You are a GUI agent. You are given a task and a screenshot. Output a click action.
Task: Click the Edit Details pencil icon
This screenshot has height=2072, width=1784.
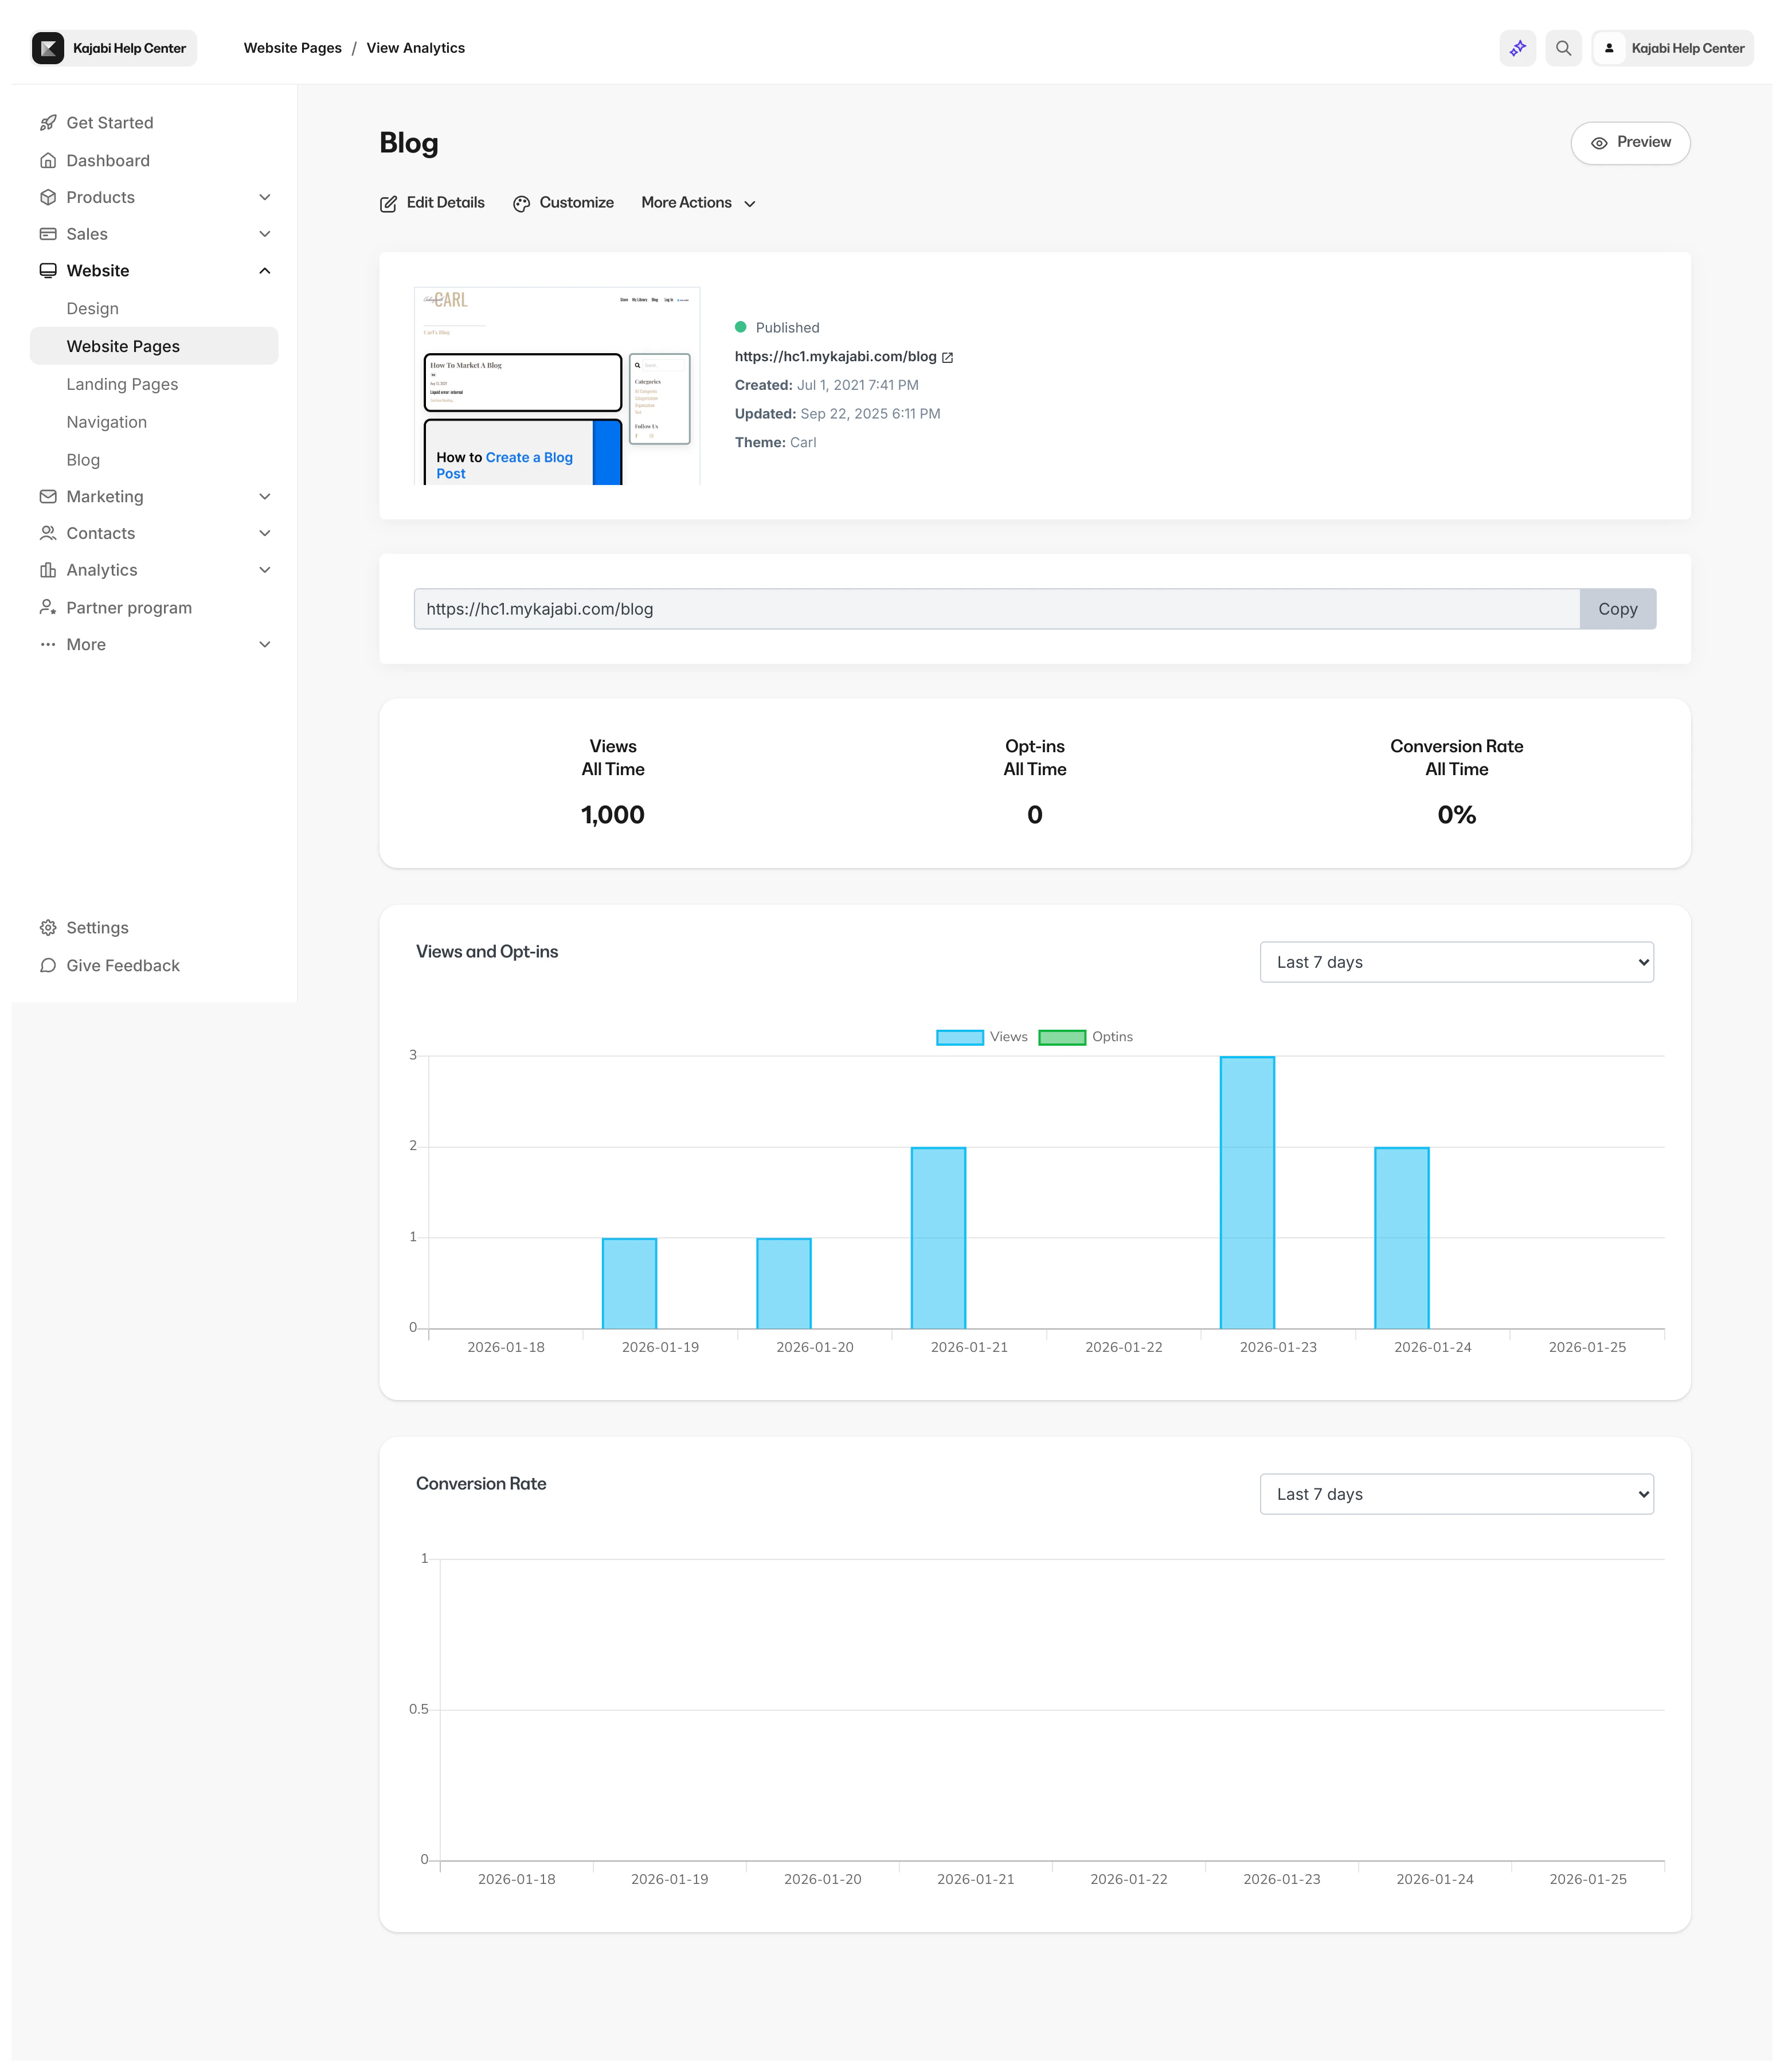[388, 203]
